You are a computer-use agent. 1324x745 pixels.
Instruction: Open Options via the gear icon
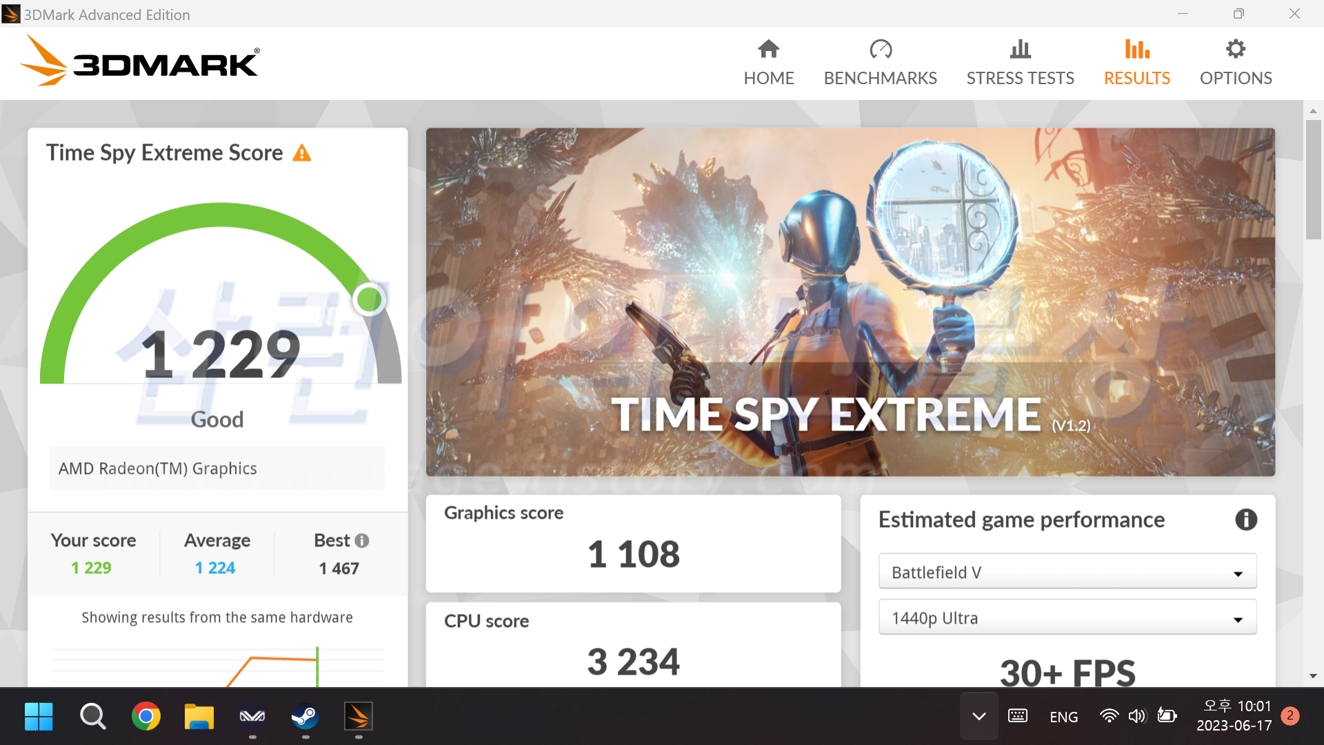[1235, 49]
